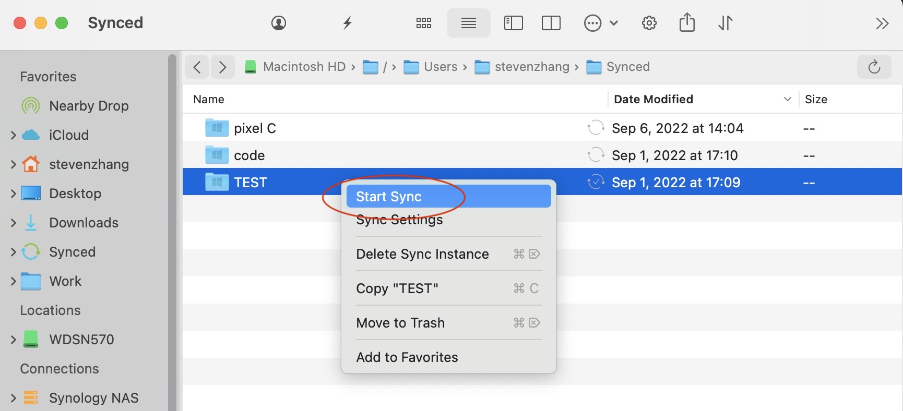This screenshot has height=411, width=903.
Task: Sort by the Date Modified column
Action: coord(654,99)
